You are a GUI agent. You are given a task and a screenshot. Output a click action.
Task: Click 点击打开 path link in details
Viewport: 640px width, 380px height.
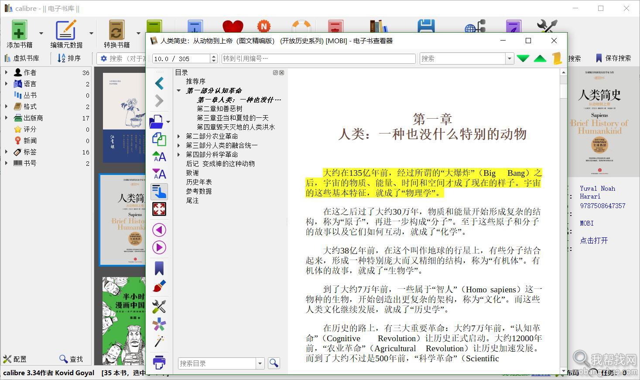pyautogui.click(x=594, y=240)
